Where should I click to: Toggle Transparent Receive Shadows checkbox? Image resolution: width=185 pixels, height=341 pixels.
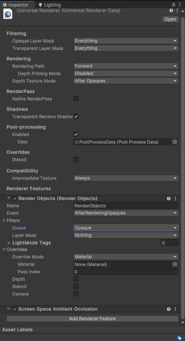[76, 117]
